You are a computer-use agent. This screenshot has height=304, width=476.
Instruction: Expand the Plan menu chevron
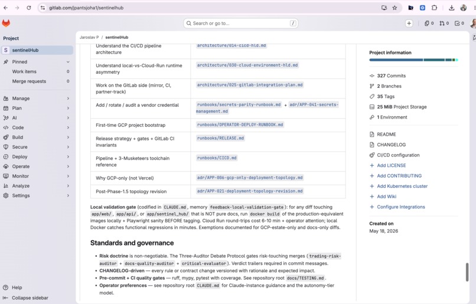68,108
